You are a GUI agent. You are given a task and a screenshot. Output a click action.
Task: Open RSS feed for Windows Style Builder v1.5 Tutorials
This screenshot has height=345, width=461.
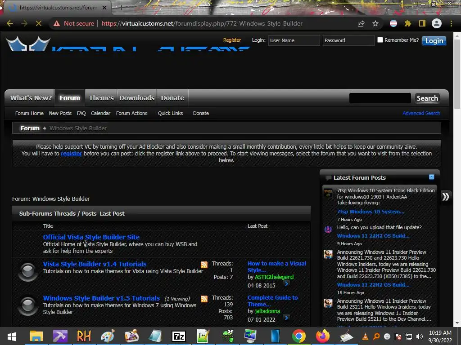pyautogui.click(x=204, y=299)
